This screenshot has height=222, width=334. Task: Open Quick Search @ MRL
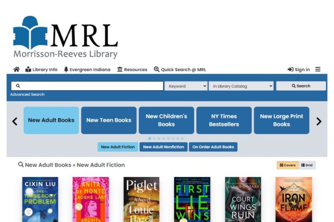pos(180,69)
